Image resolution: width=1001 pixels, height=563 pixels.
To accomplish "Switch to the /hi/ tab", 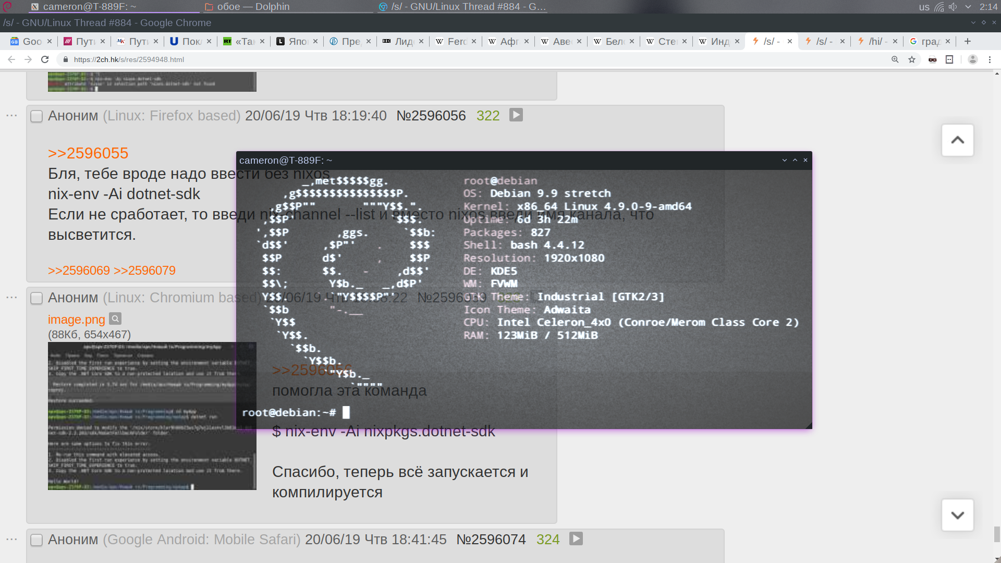I will (x=874, y=41).
